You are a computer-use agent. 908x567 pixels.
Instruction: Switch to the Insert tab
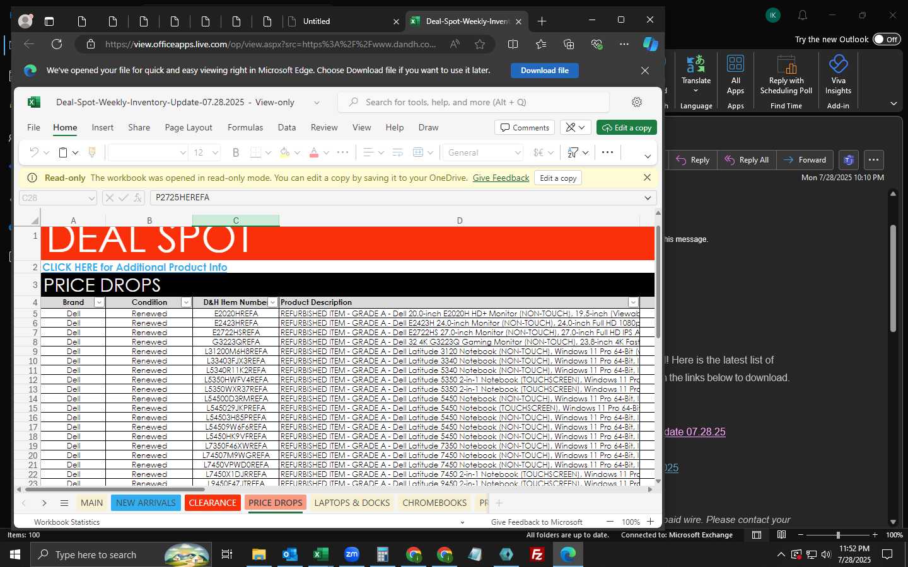102,127
